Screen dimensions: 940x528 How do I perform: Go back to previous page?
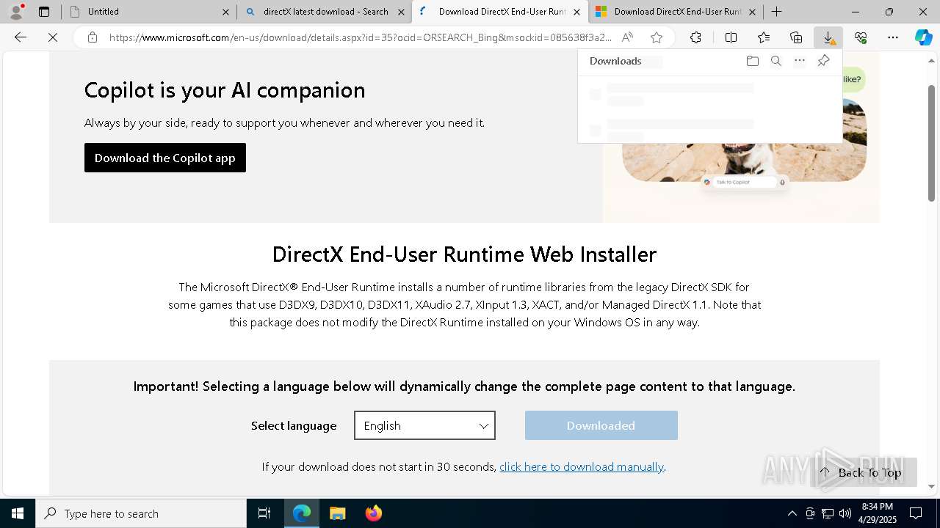pos(21,37)
